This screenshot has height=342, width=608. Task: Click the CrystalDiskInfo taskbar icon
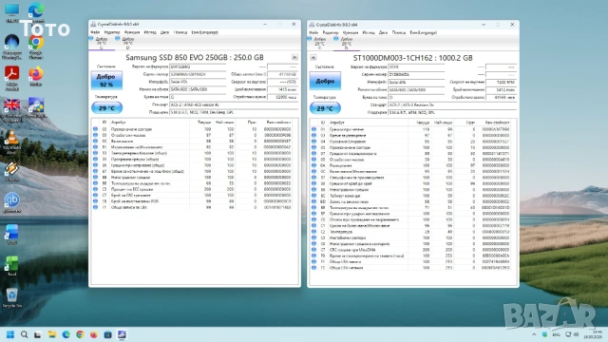pyautogui.click(x=123, y=334)
